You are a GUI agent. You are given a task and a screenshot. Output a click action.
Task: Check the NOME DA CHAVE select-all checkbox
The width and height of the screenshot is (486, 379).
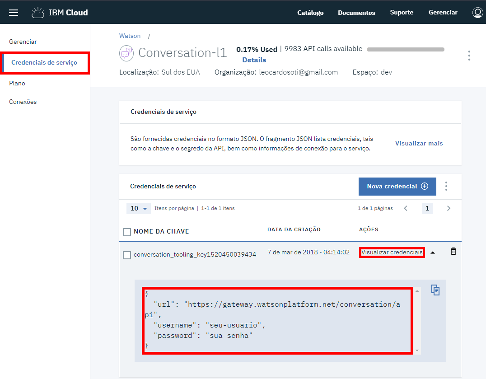[127, 232]
